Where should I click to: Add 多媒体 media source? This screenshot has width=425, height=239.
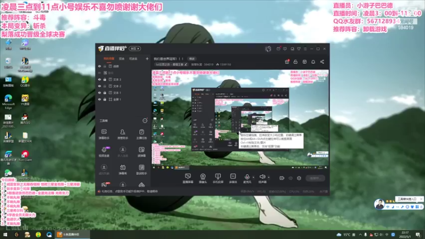233,178
